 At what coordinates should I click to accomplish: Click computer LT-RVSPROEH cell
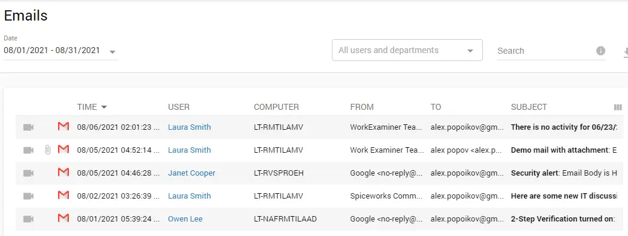tap(279, 173)
